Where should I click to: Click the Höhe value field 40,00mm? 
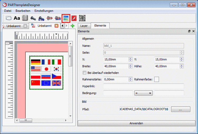(x=167, y=66)
